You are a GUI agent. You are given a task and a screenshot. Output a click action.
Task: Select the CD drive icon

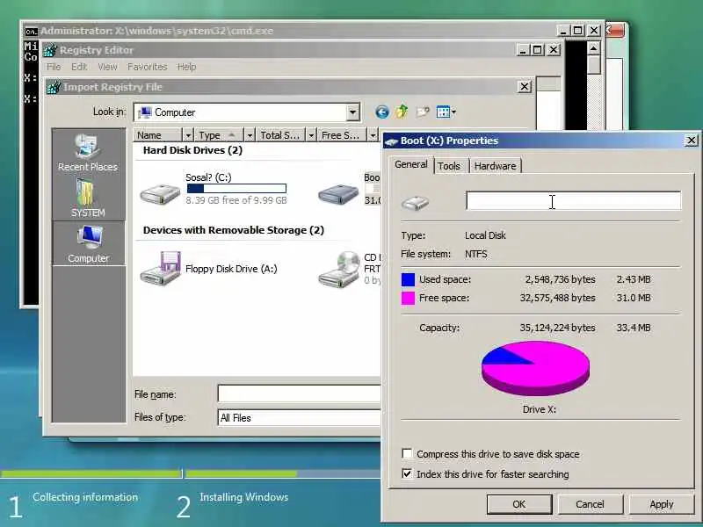click(x=339, y=269)
